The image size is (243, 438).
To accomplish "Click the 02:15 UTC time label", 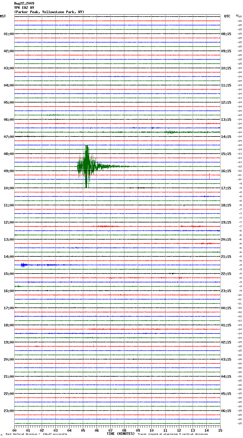I will point(226,342).
